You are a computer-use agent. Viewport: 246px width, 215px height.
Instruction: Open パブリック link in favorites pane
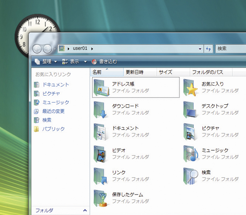(x=53, y=129)
